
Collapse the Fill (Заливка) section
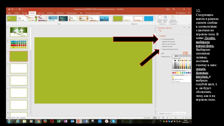click(159, 36)
